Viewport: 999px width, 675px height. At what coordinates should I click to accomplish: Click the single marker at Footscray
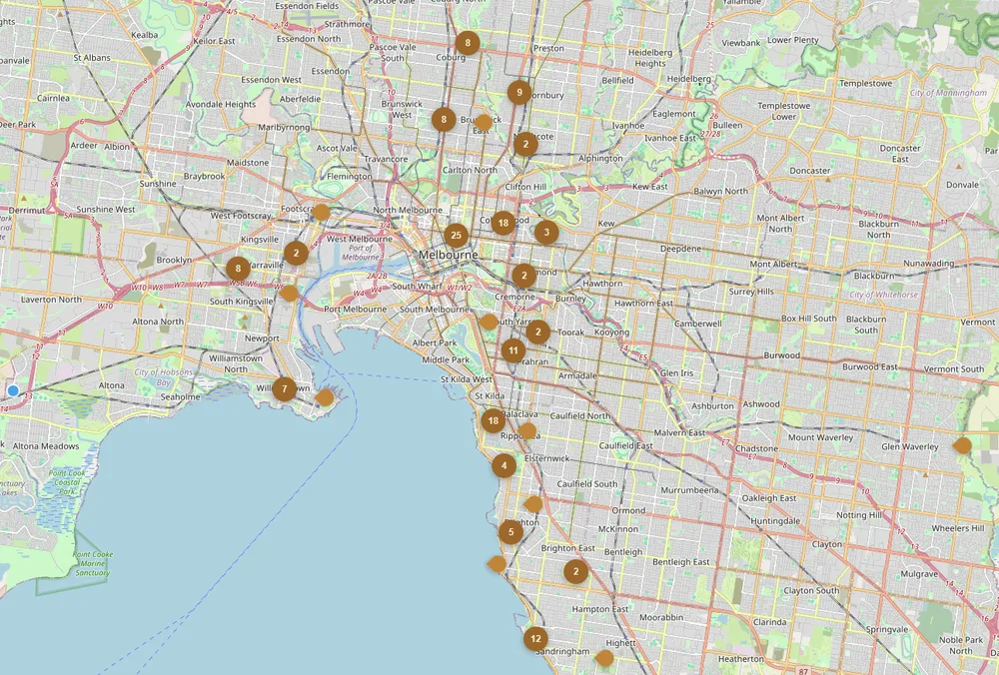point(321,212)
